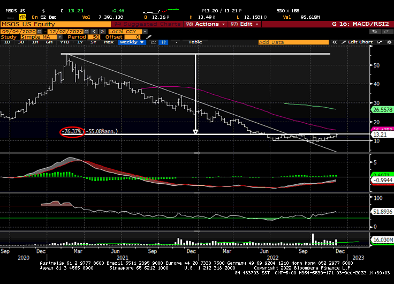Click the undo arrow button
The height and width of the screenshot is (284, 394).
tap(374, 32)
